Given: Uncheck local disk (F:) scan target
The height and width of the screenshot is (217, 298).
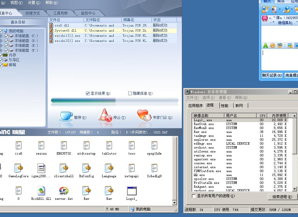Looking at the screenshot, I should 6,51.
